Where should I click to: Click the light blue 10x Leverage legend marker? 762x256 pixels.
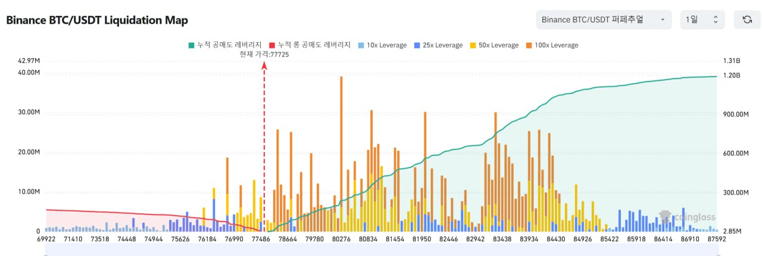[x=361, y=45]
